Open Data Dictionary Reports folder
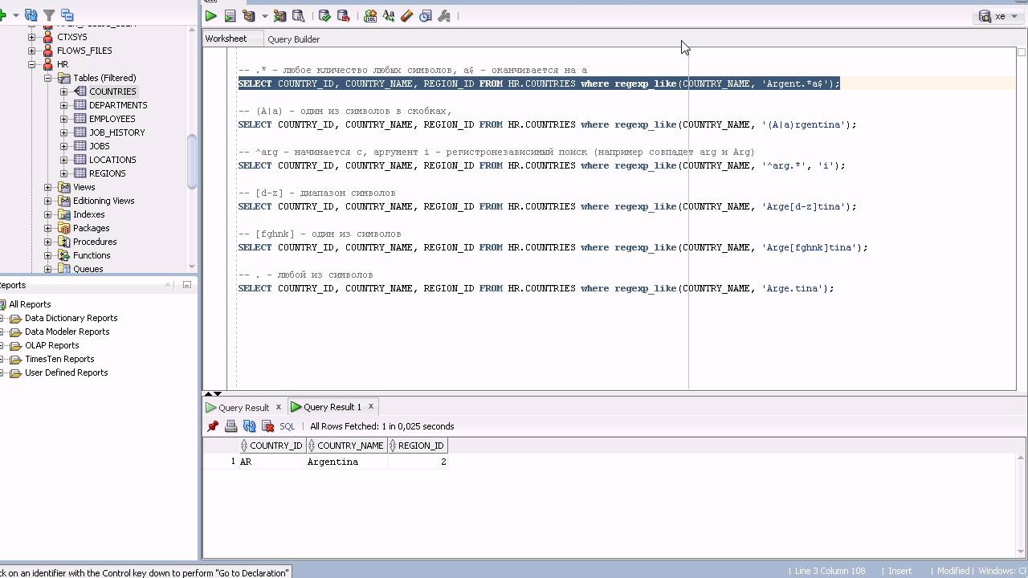The height and width of the screenshot is (578, 1028). coord(71,318)
